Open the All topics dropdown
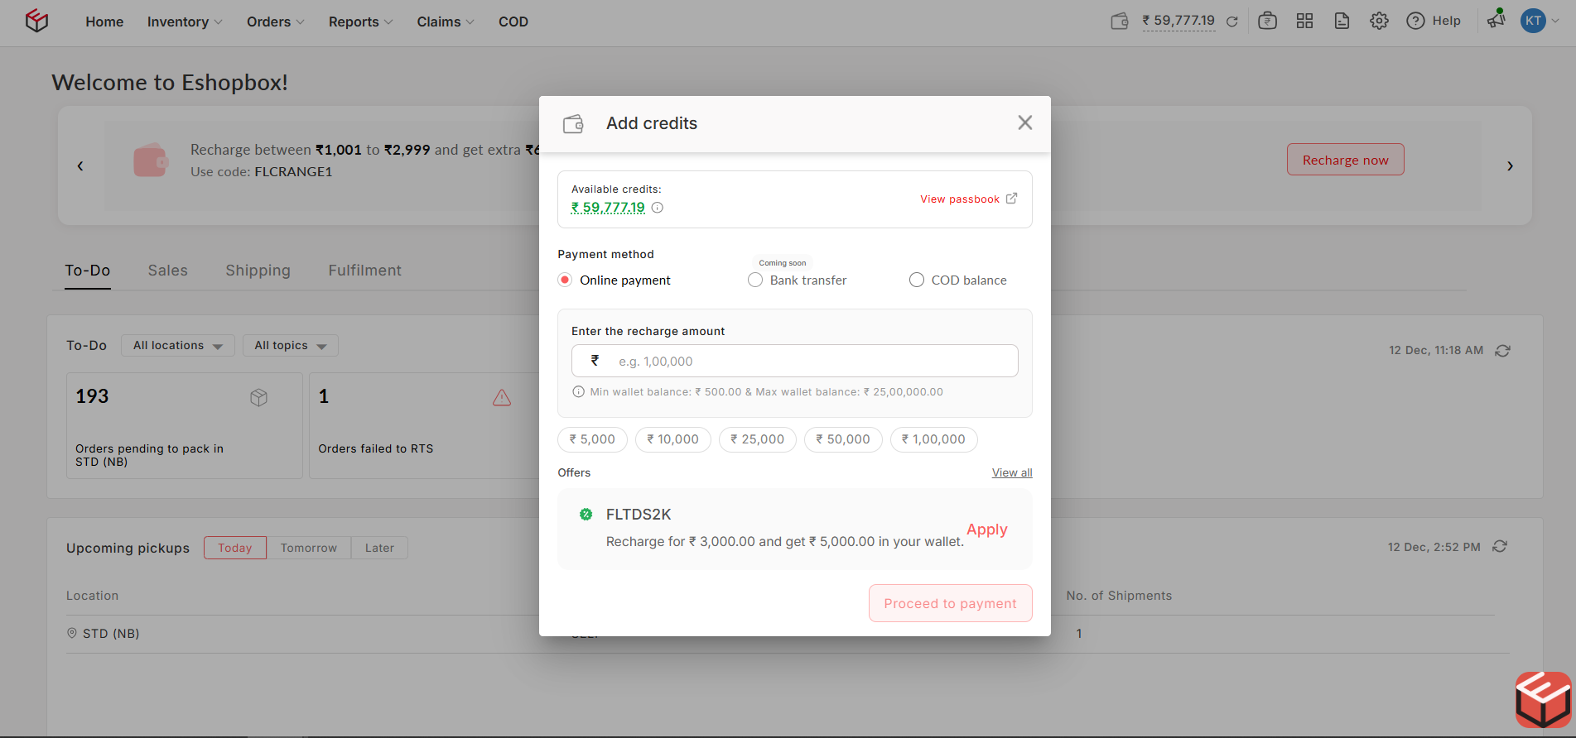The height and width of the screenshot is (738, 1576). [290, 346]
